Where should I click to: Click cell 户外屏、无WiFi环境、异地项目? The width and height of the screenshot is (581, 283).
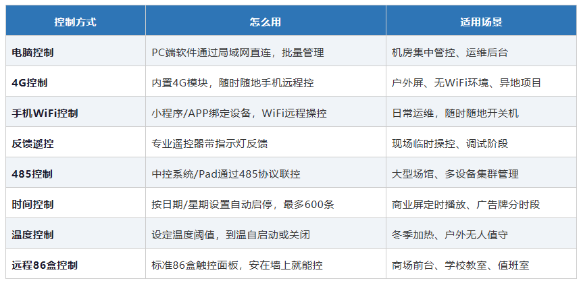pyautogui.click(x=481, y=81)
